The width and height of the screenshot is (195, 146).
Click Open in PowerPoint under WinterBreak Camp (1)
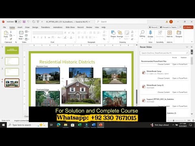coord(180,92)
